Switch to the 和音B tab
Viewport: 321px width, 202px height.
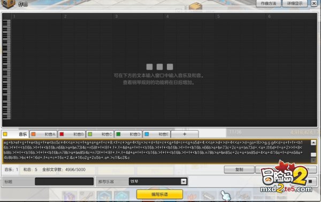(x=72, y=134)
